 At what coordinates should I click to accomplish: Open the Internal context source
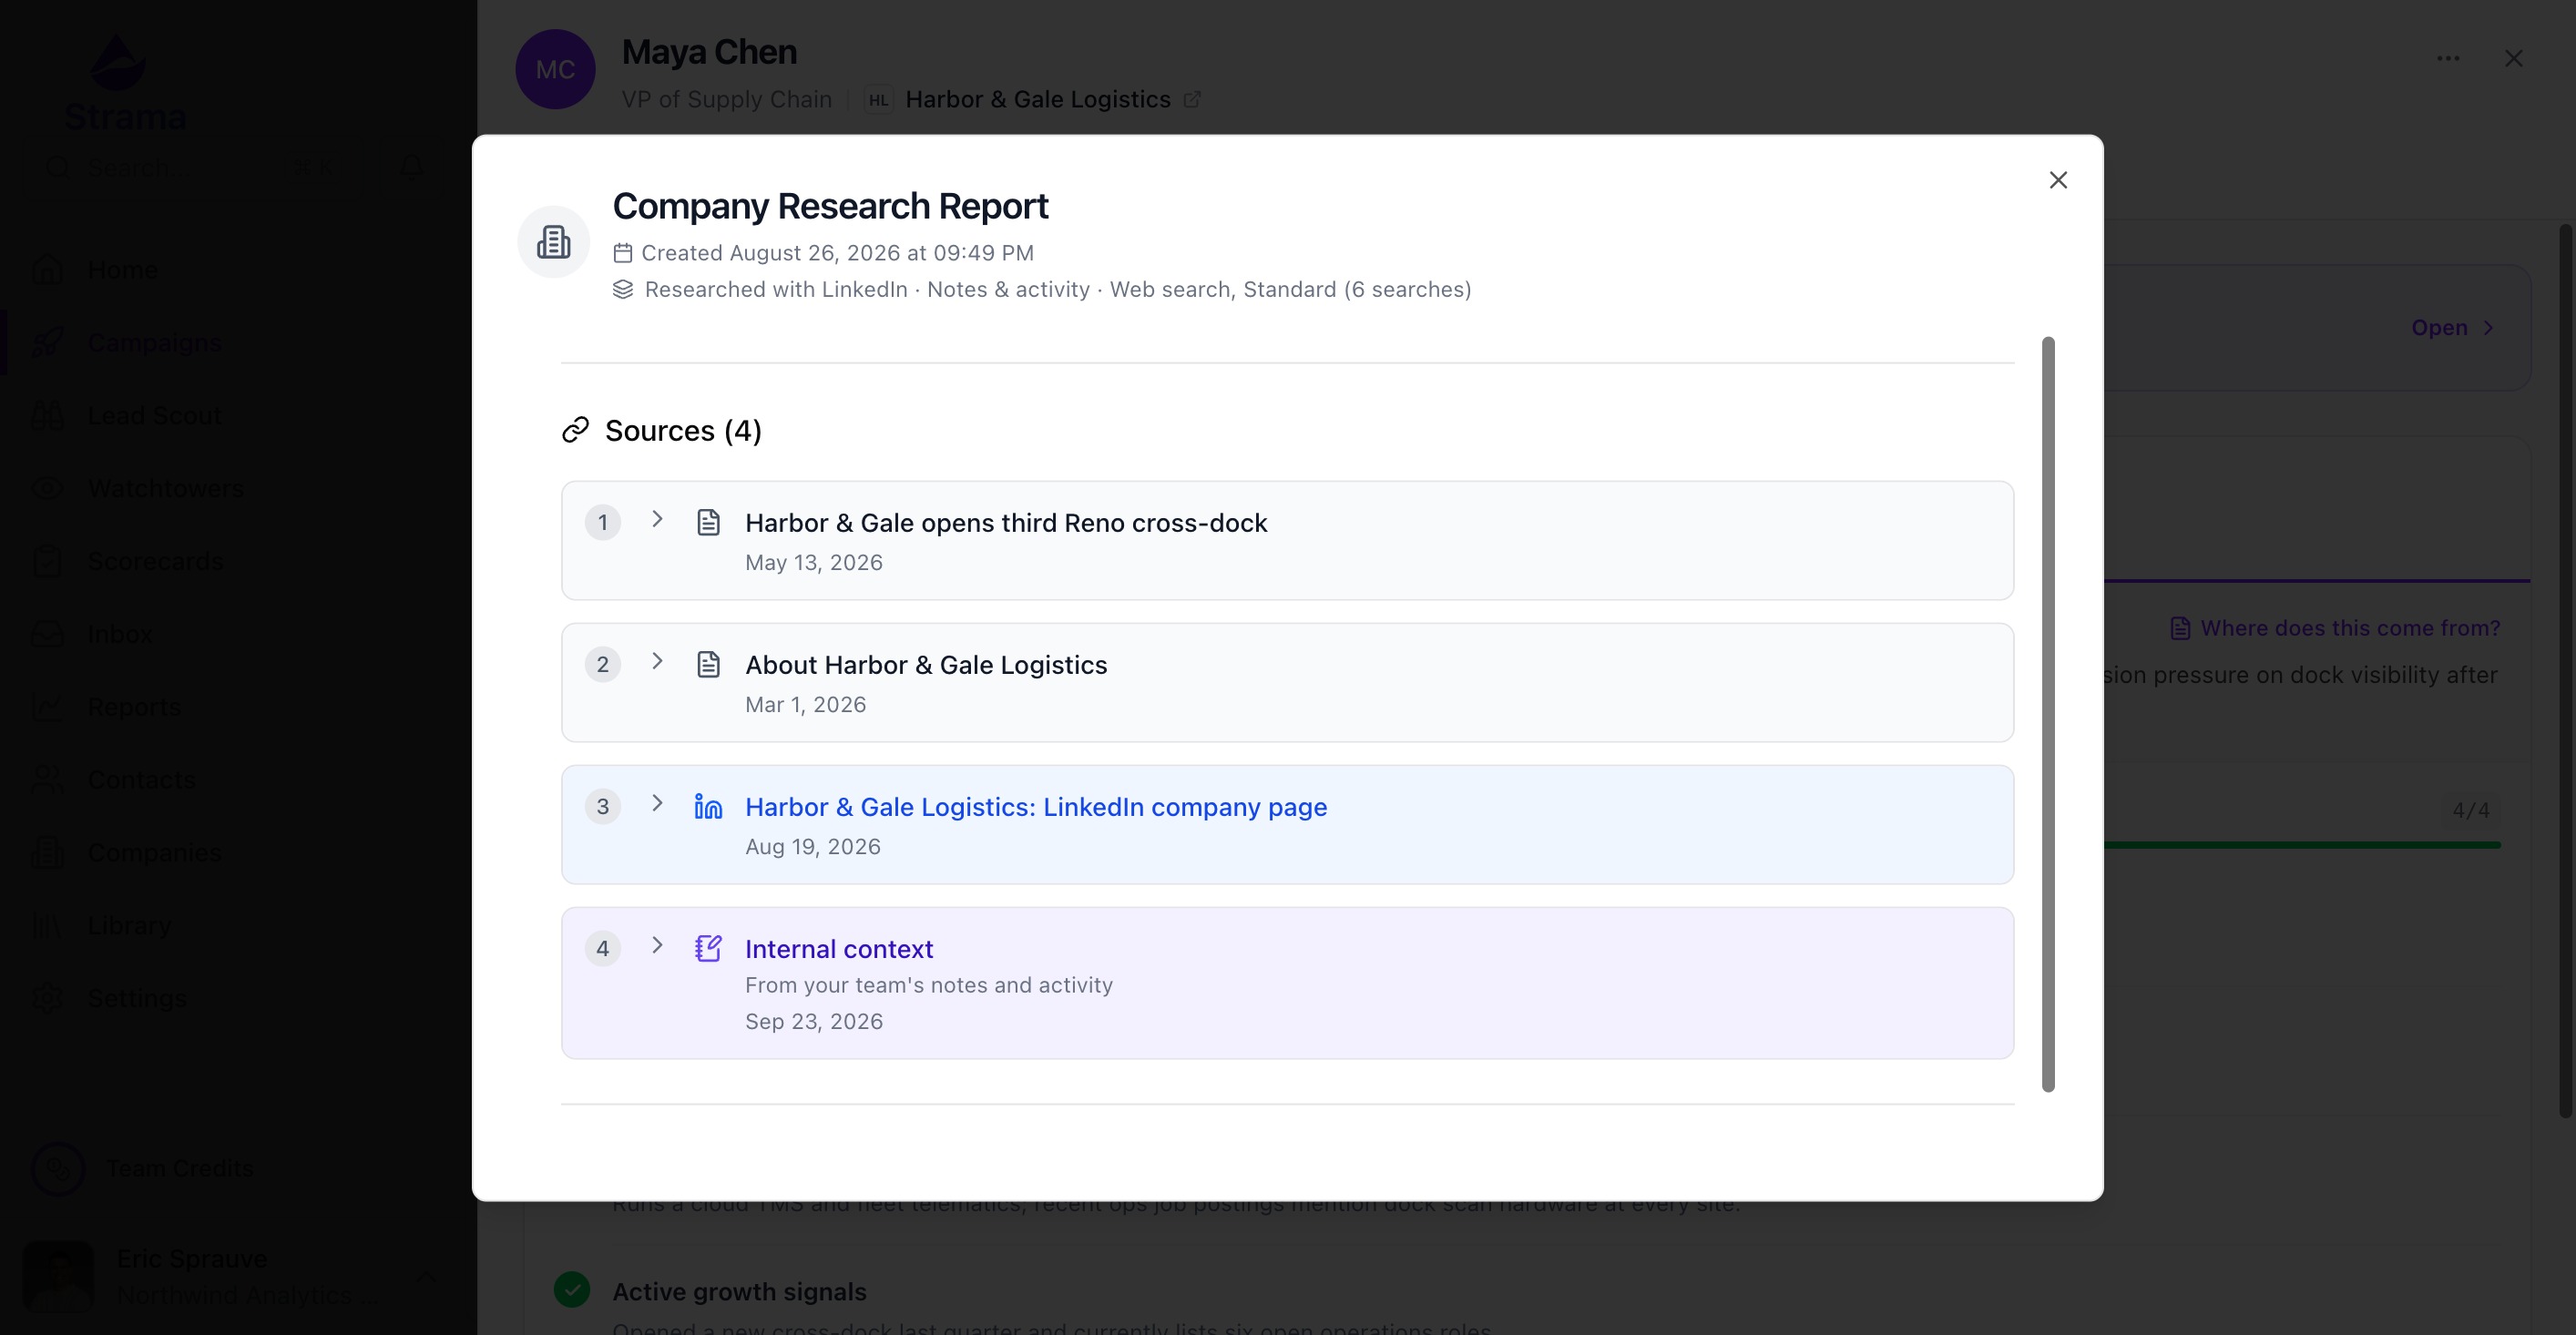839,949
